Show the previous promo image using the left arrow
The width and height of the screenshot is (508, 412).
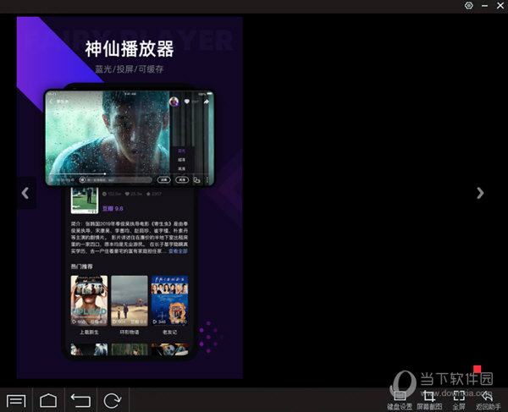point(25,193)
